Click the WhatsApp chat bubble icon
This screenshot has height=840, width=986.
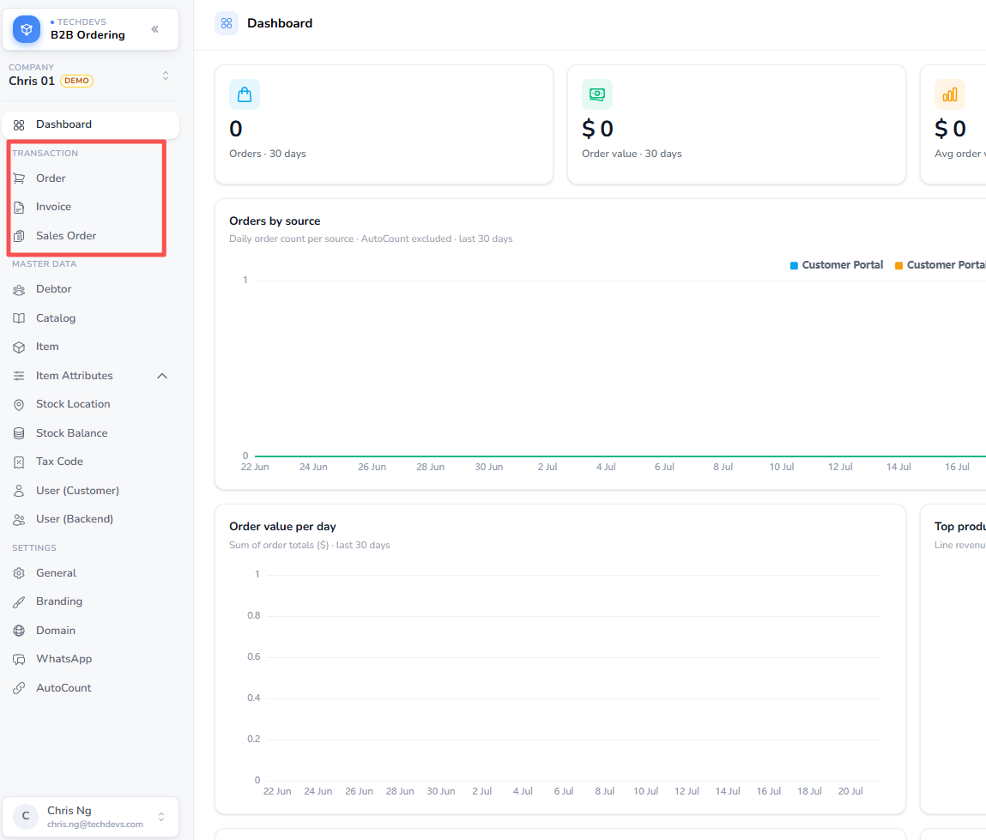[x=19, y=659]
